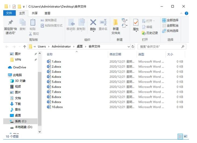
Task: Expand the address bar history dropdown
Action: click(x=129, y=47)
